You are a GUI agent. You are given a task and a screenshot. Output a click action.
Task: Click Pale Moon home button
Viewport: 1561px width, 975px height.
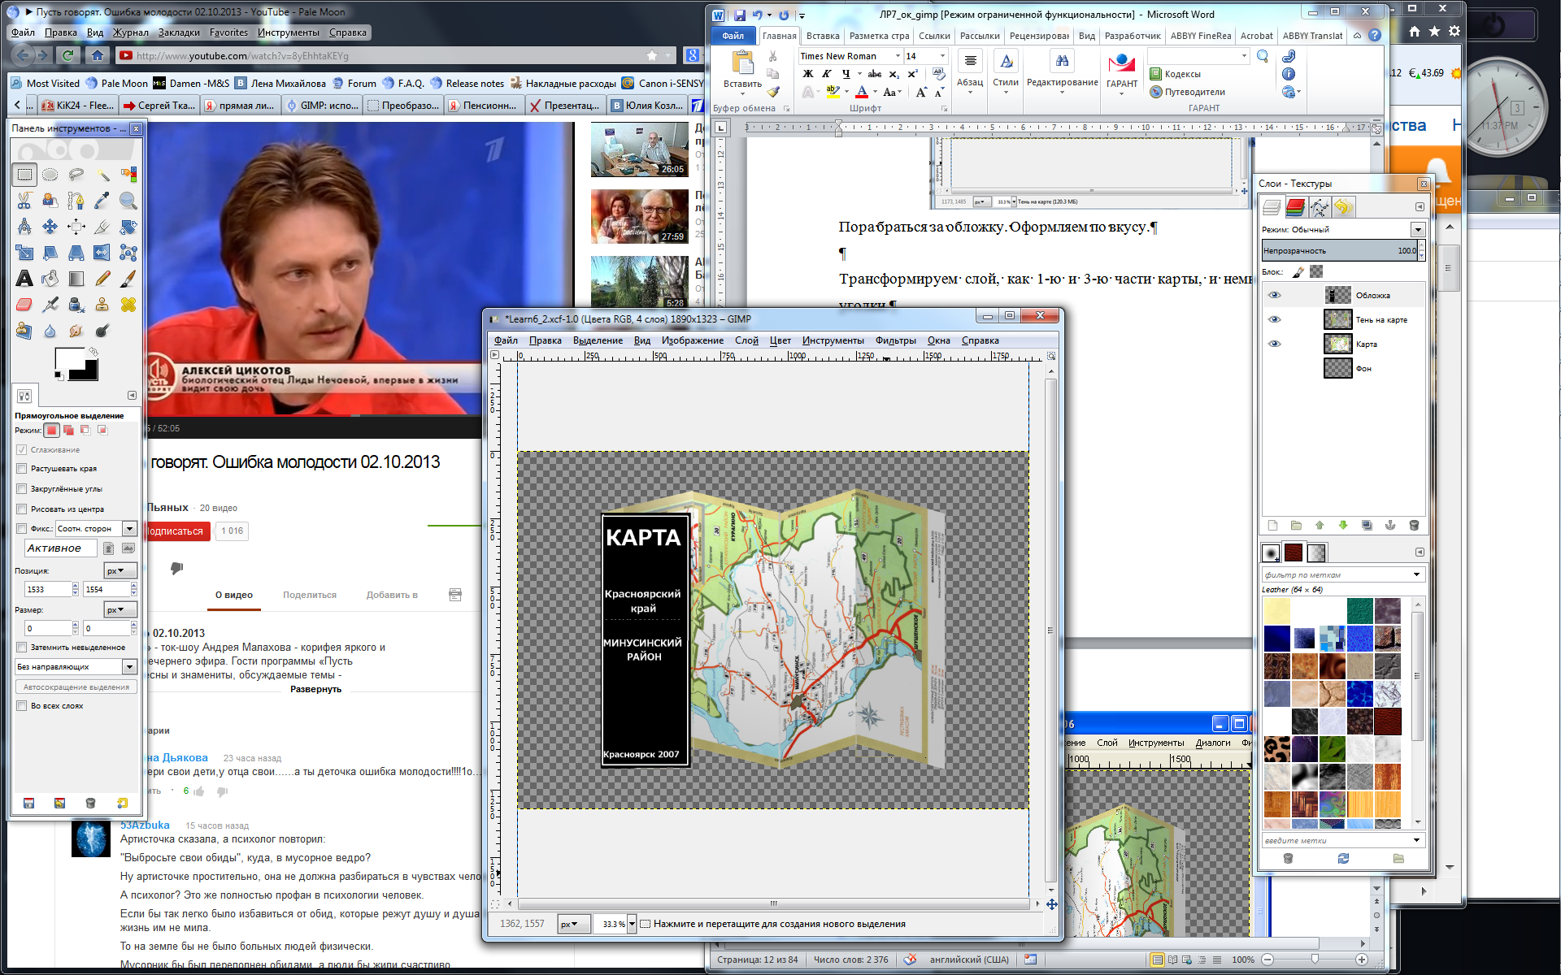(98, 55)
